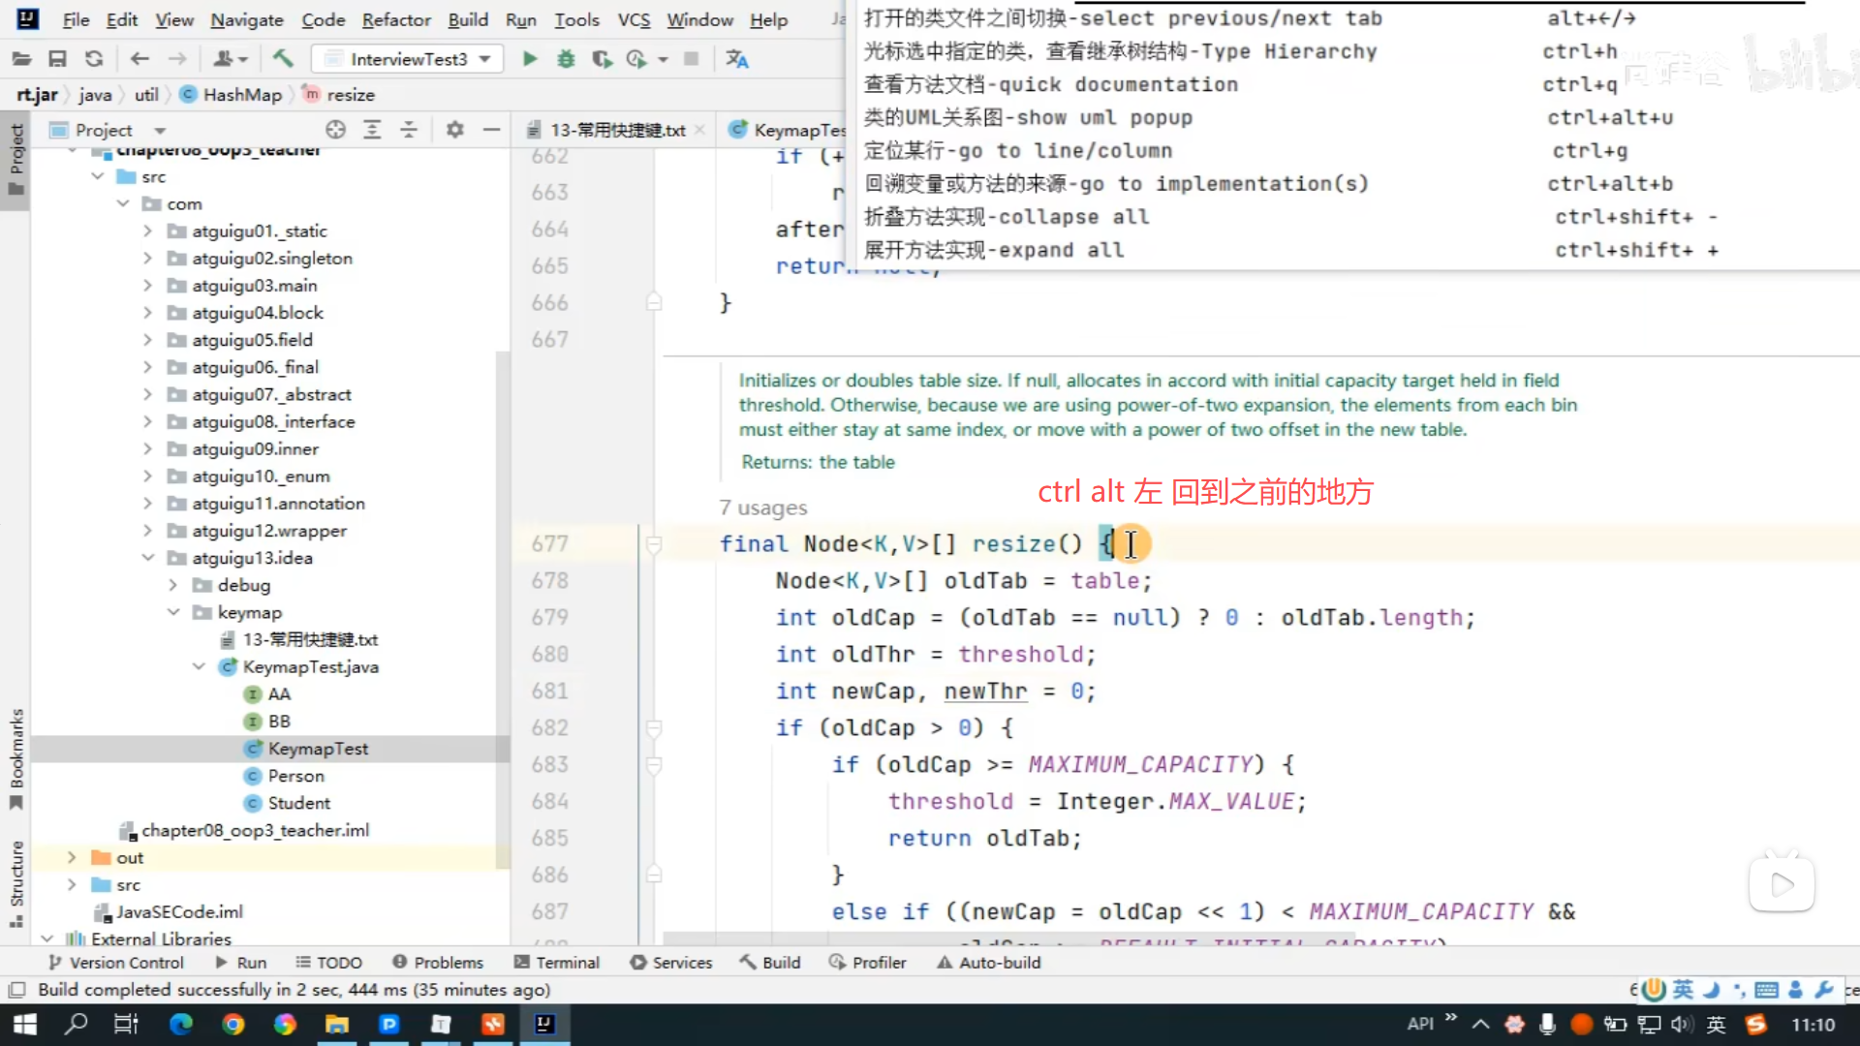Click the Navigate Back arrow in toolbar

click(139, 59)
